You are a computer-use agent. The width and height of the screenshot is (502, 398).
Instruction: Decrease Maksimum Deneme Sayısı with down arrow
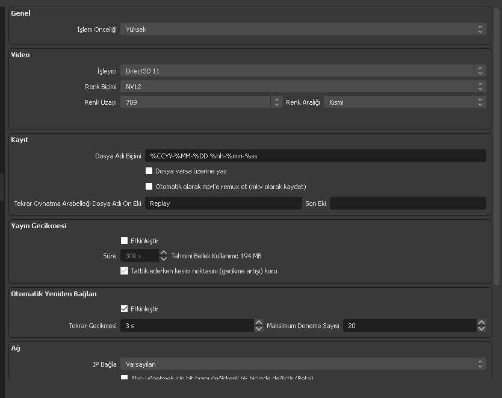(481, 329)
